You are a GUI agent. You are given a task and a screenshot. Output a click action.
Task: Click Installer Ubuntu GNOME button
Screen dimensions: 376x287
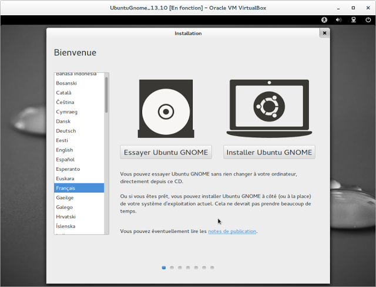point(269,152)
